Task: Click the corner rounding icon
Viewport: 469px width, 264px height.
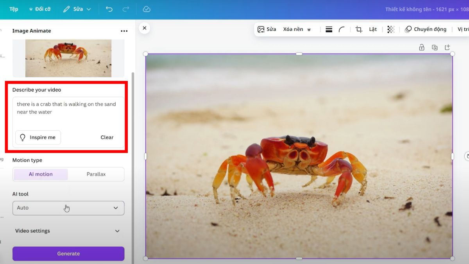Action: [342, 29]
